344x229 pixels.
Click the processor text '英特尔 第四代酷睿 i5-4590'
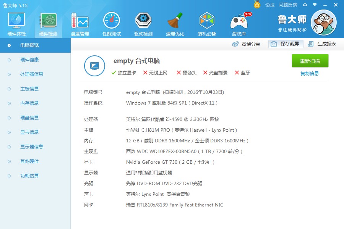tap(154, 119)
